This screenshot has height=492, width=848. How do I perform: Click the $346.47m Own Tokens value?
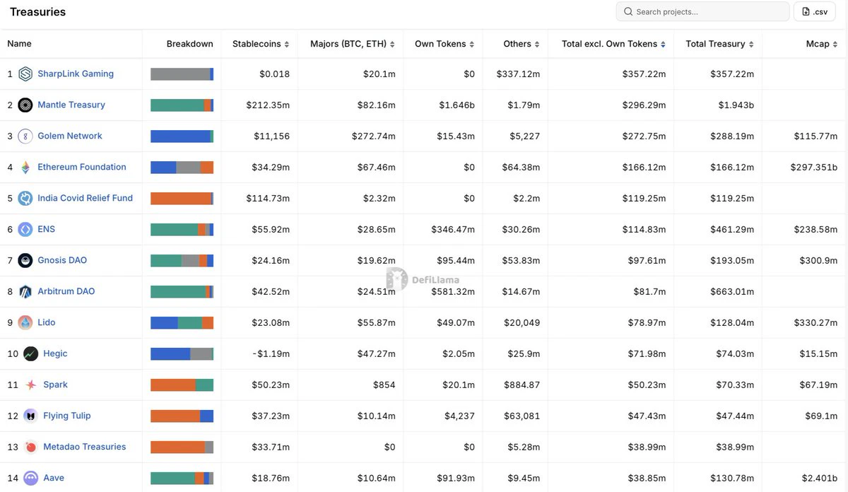[453, 229]
